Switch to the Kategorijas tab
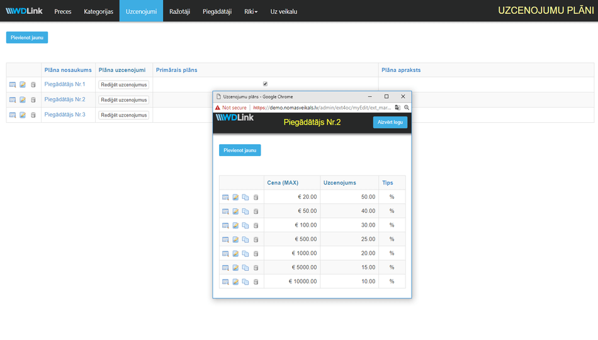Image resolution: width=598 pixels, height=340 pixels. point(98,11)
